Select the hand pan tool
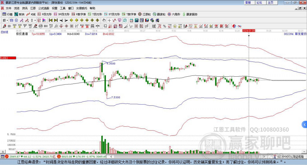The height and width of the screenshot is (165, 307). [104, 20]
